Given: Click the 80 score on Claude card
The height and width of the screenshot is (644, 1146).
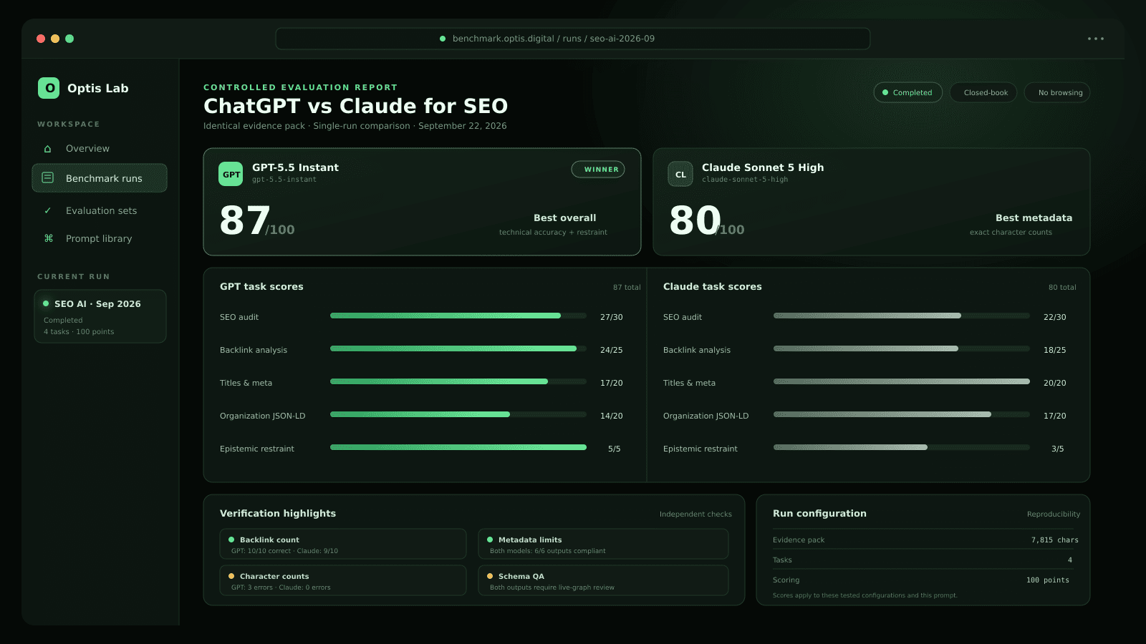Looking at the screenshot, I should 695,220.
